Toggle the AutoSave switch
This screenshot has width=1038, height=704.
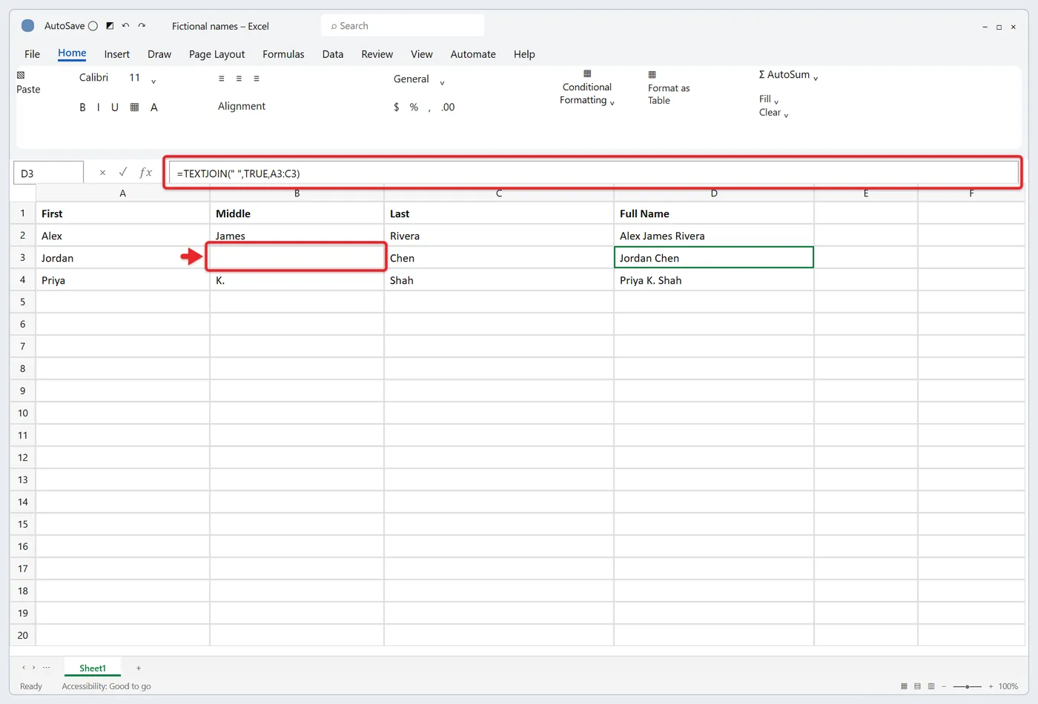pyautogui.click(x=93, y=26)
